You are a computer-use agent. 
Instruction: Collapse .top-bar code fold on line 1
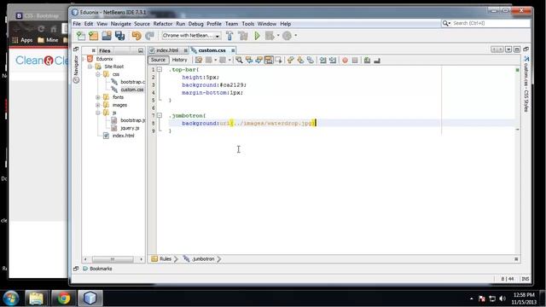(x=160, y=69)
